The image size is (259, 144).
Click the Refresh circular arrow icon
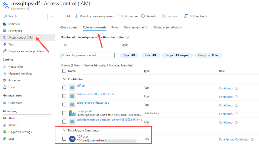[143, 16]
